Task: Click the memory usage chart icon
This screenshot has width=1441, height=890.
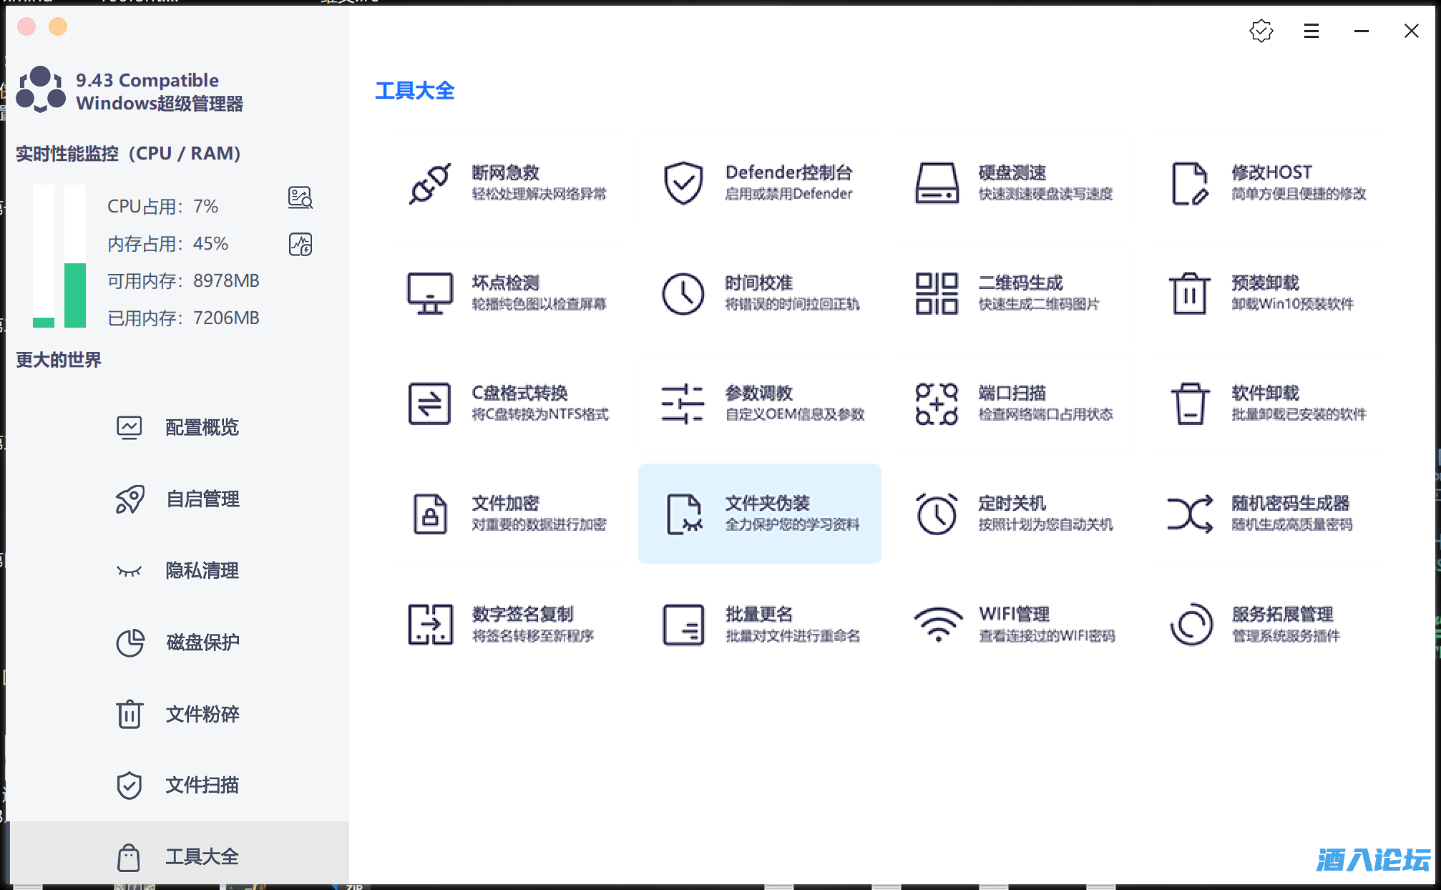Action: coord(301,245)
